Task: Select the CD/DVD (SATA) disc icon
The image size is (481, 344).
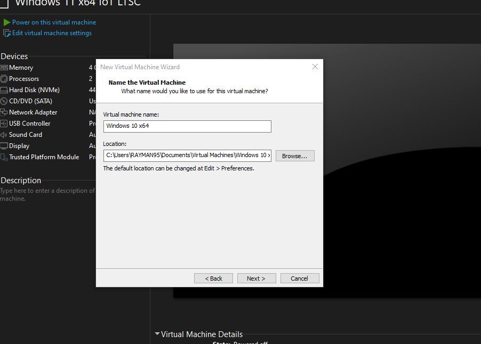Action: (x=4, y=101)
